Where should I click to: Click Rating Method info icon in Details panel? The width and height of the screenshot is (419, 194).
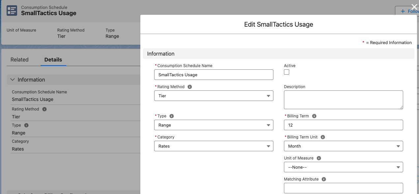pyautogui.click(x=44, y=109)
